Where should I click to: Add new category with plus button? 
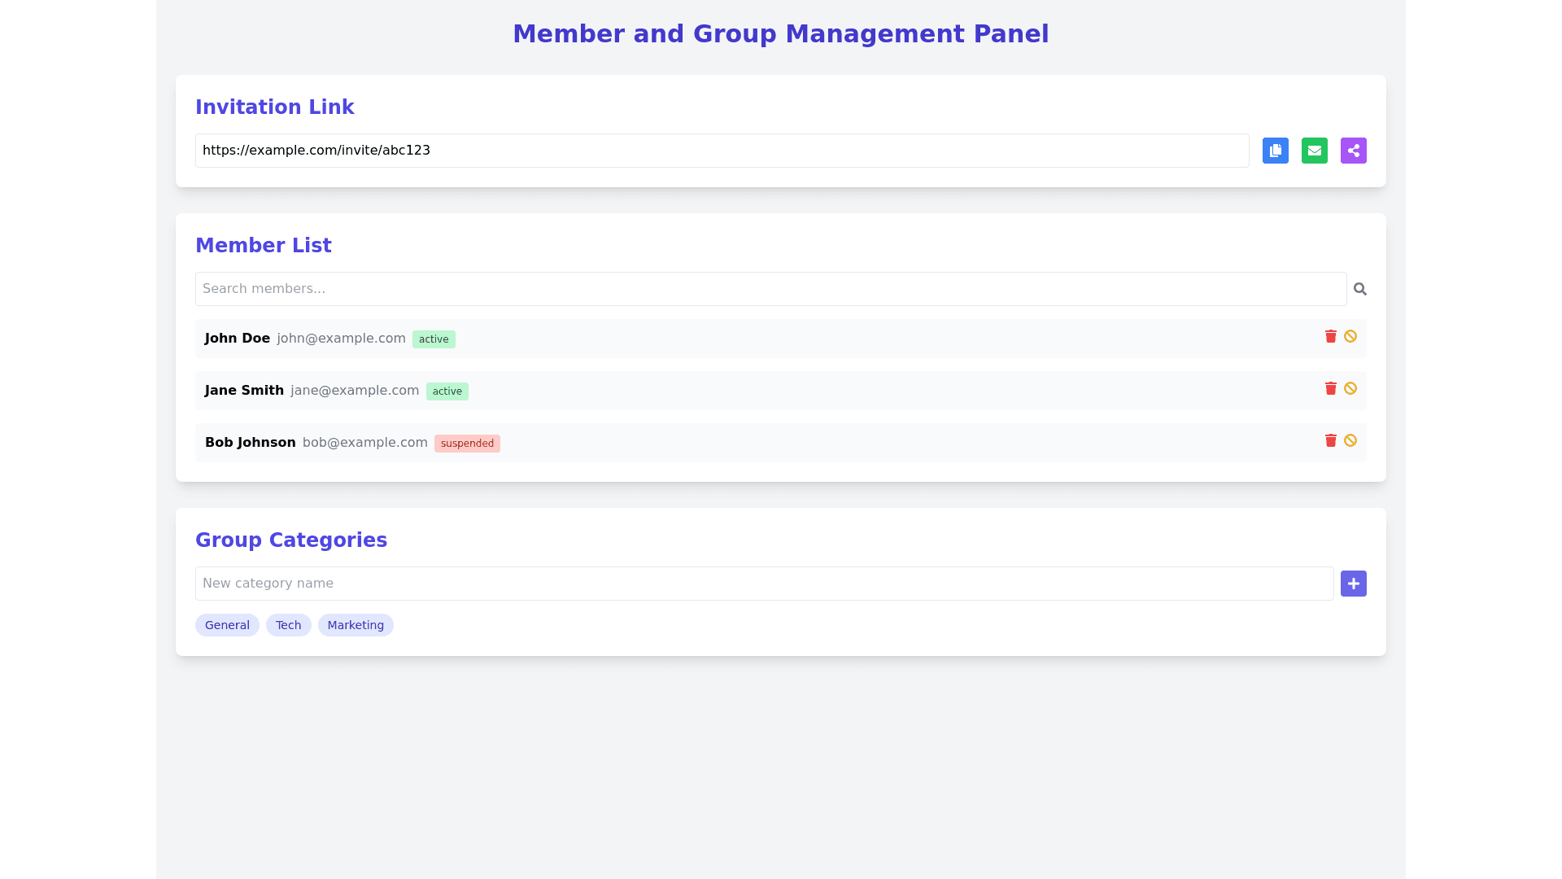pyautogui.click(x=1353, y=584)
